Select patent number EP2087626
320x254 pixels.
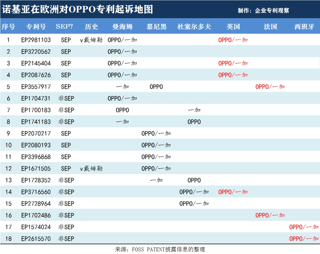point(36,75)
